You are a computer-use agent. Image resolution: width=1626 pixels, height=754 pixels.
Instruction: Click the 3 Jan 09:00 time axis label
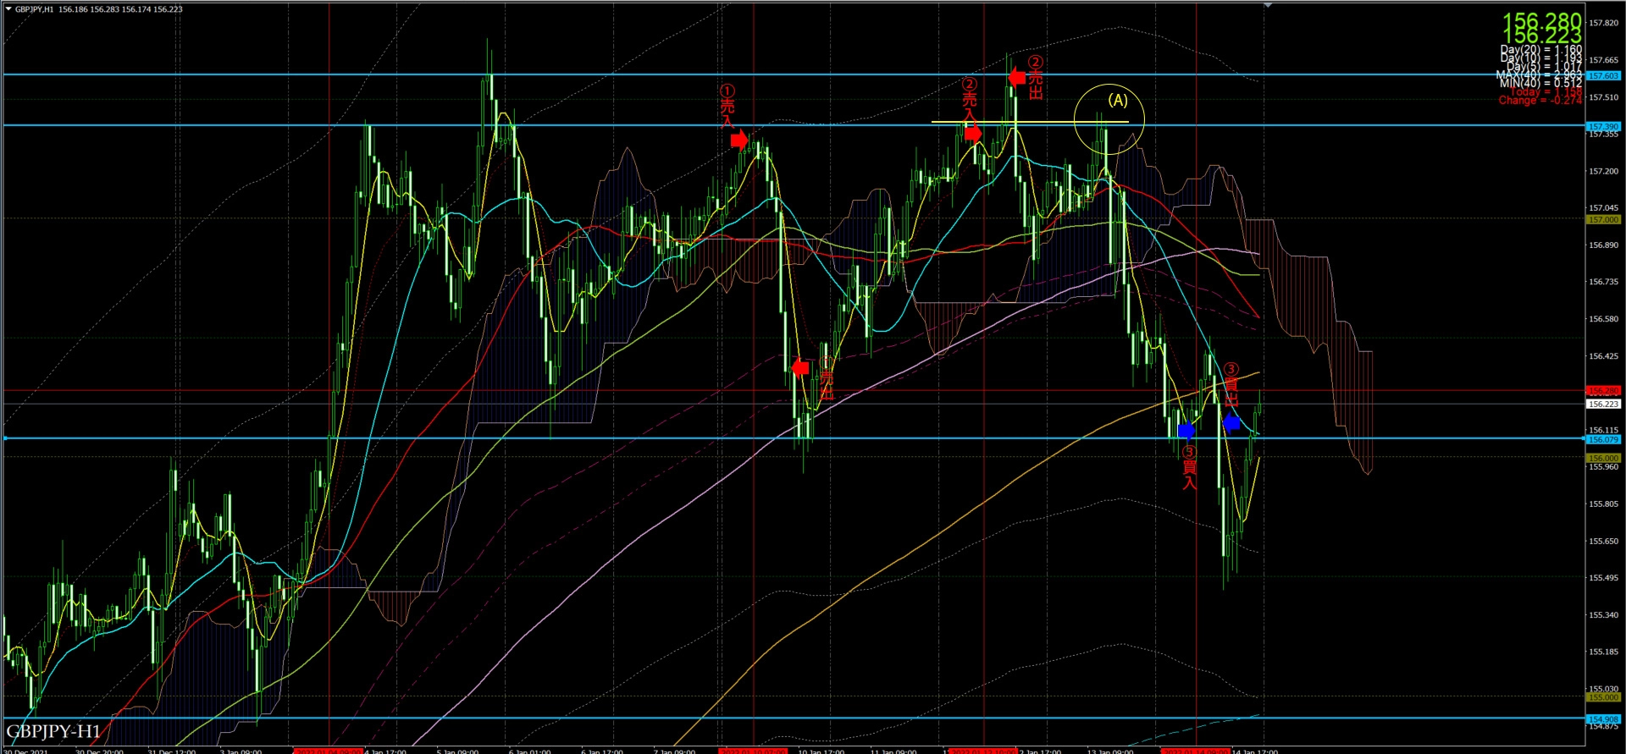click(x=241, y=751)
